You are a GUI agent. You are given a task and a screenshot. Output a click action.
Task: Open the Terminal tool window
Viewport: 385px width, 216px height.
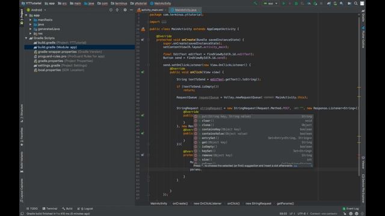click(x=49, y=209)
